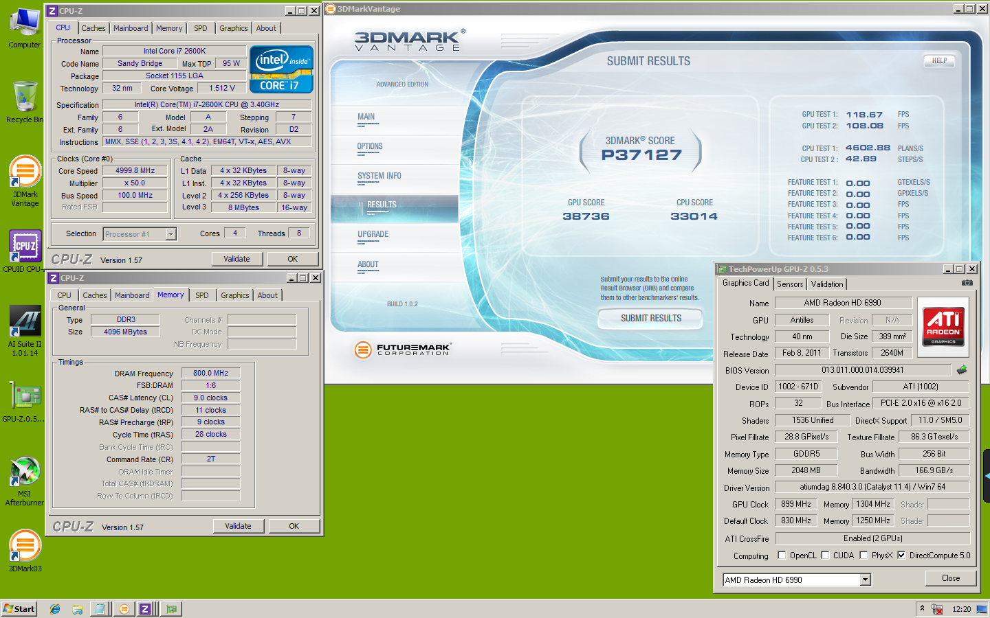Viewport: 990px width, 618px height.
Task: Switch to GPU-Z taskbar button
Action: [x=170, y=609]
